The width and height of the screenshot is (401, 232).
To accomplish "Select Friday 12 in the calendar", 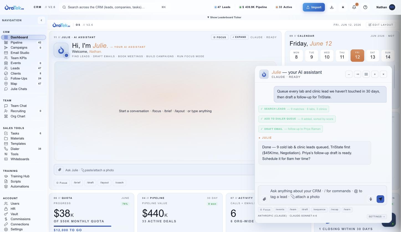I will [x=357, y=56].
